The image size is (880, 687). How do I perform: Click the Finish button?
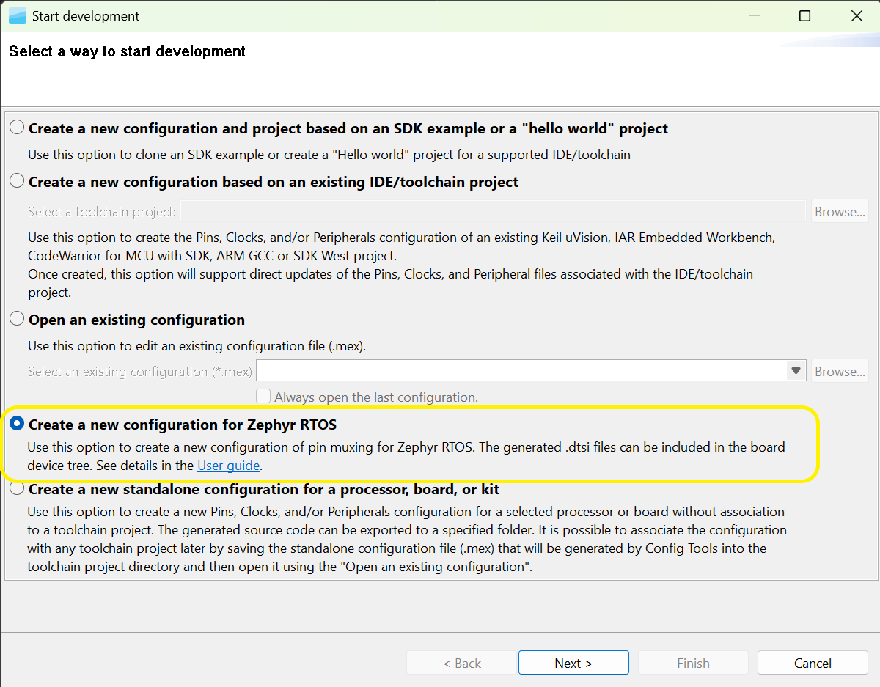point(693,663)
